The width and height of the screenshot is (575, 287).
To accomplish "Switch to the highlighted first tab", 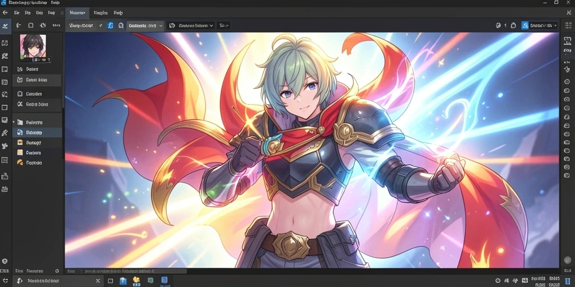I will [x=77, y=13].
